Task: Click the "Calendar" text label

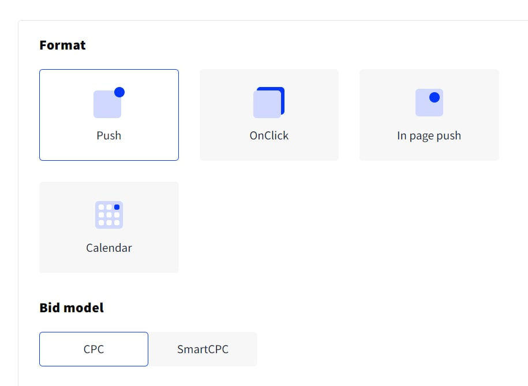Action: click(109, 248)
